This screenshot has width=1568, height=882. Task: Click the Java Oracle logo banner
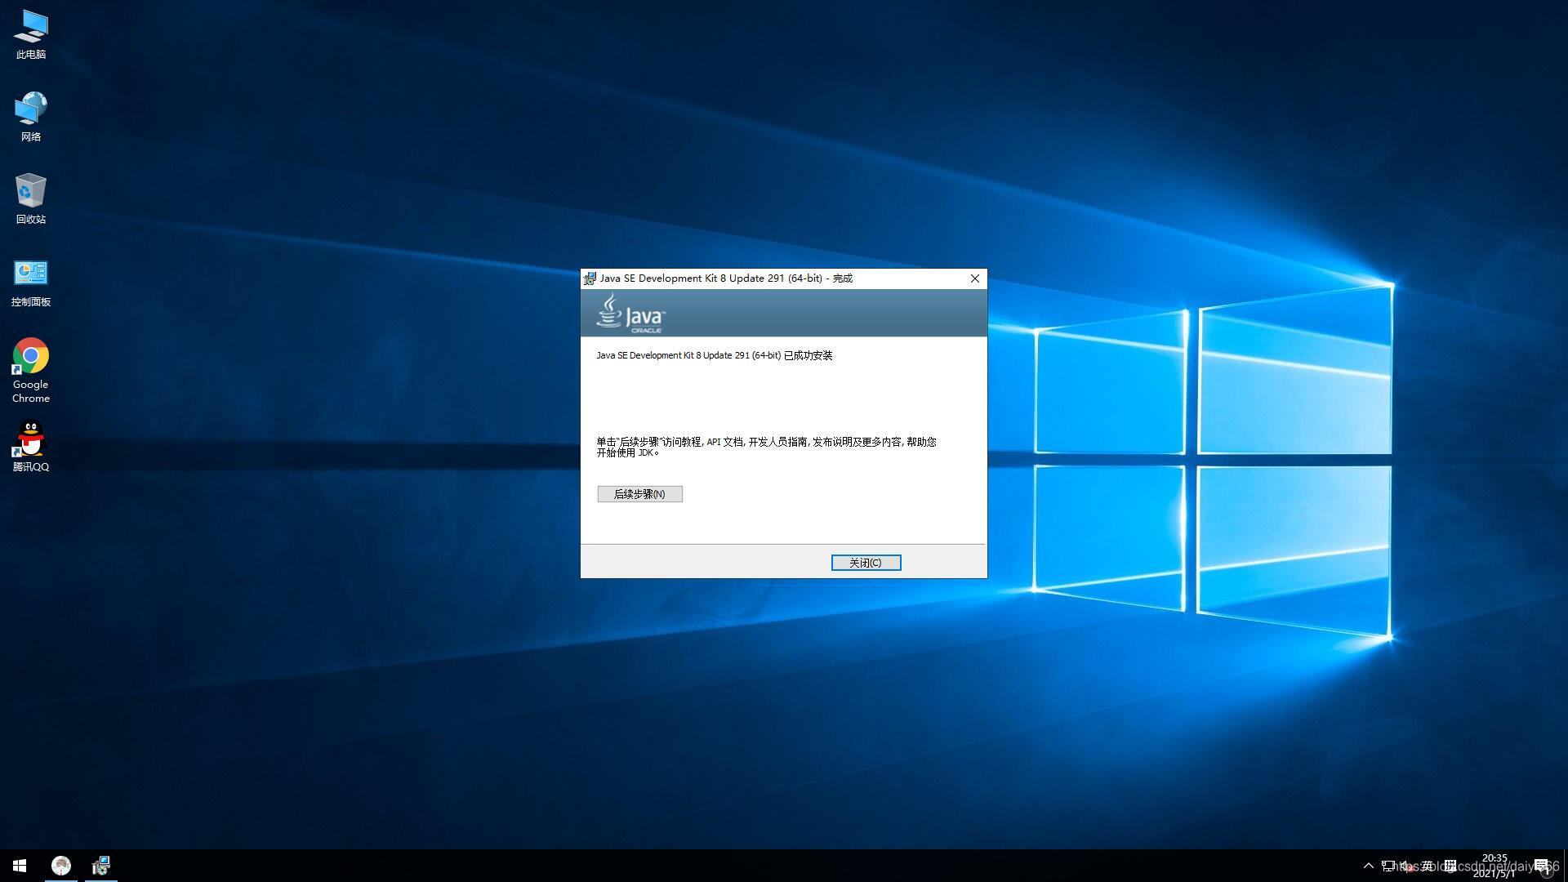point(630,314)
